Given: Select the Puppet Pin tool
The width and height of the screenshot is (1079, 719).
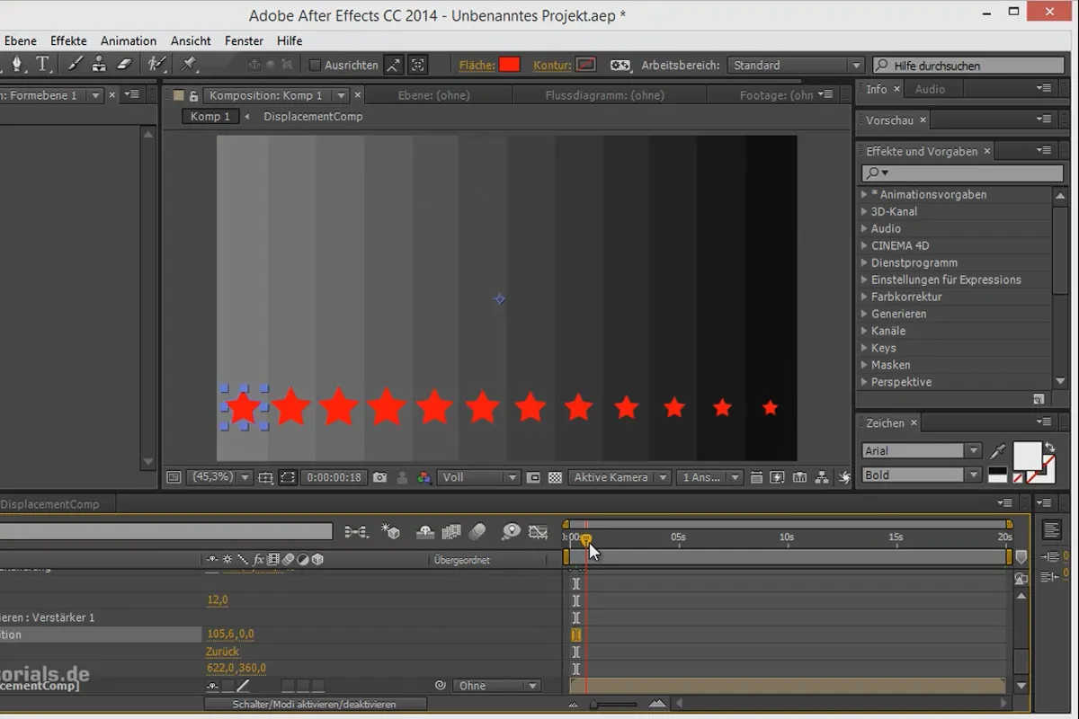Looking at the screenshot, I should coord(189,65).
